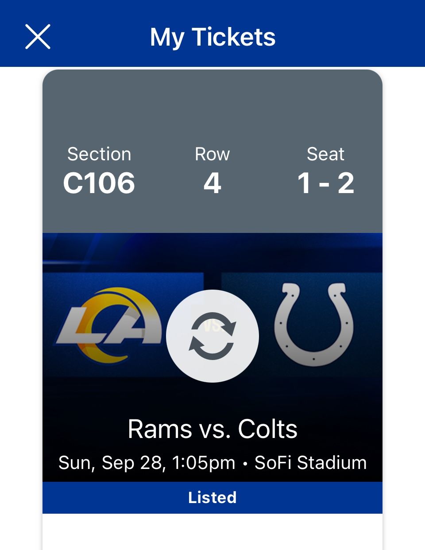Tap the bullet separator before SoFi Stadium

245,463
